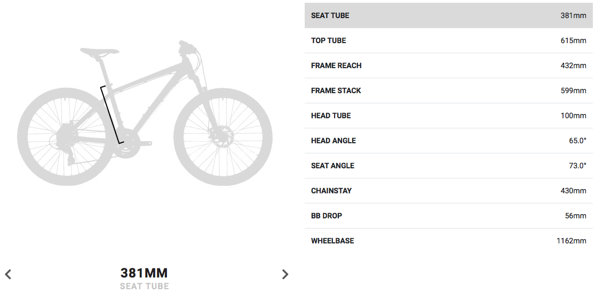Pick the CHAINSTAY measurement row
Image resolution: width=595 pixels, height=294 pixels.
(449, 191)
